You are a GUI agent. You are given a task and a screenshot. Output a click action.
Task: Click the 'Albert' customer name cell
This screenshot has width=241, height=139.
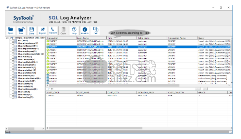[80, 95]
